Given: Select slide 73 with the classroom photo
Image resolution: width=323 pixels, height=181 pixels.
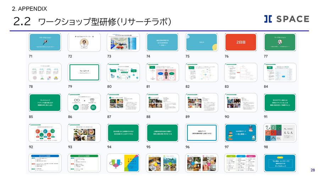Looking at the screenshot, I should 123,42.
